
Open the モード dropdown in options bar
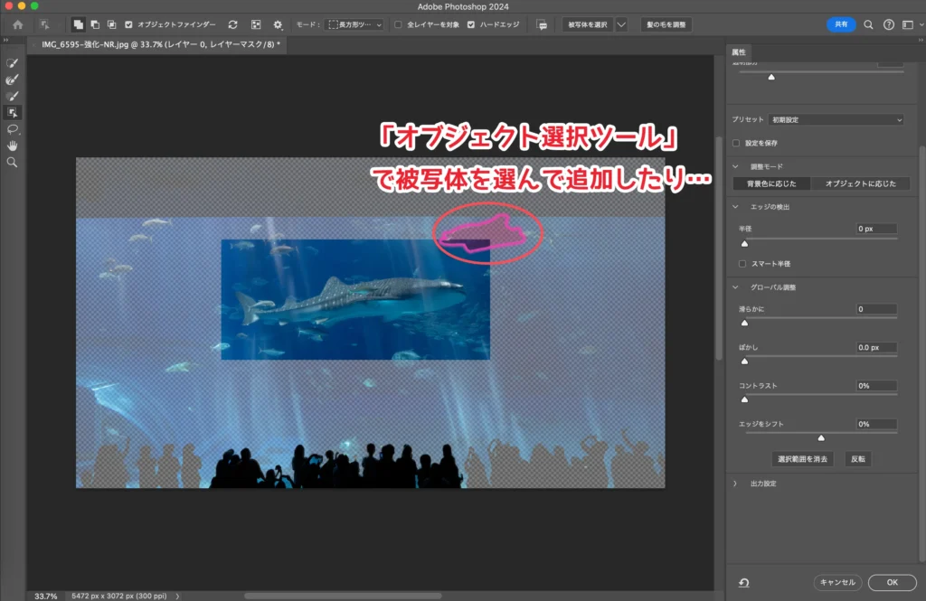(354, 24)
